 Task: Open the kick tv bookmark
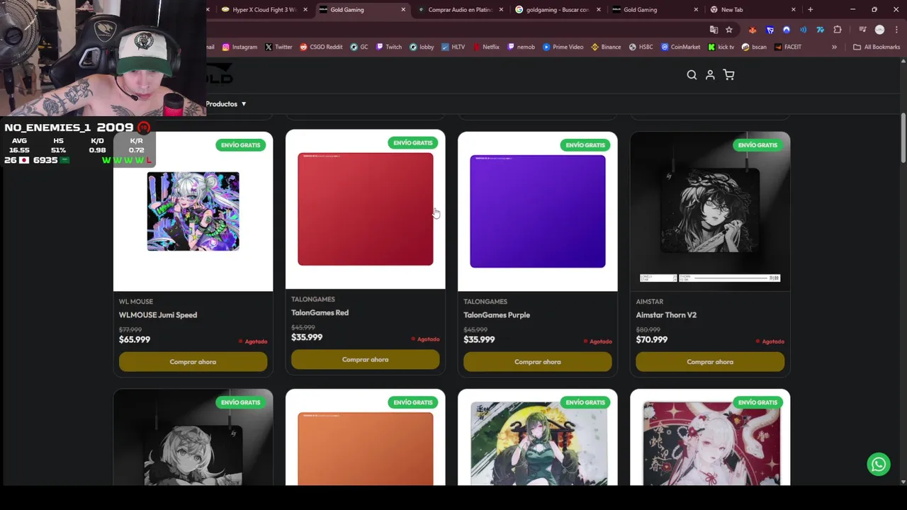click(721, 47)
